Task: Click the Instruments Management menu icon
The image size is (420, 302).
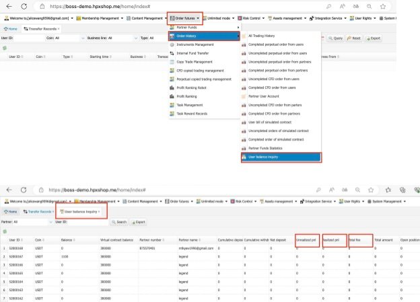Action: (x=172, y=44)
